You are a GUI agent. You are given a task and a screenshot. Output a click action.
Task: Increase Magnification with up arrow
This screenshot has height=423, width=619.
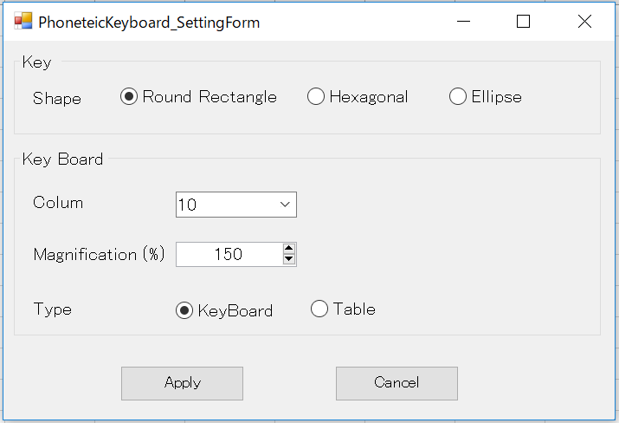pos(289,248)
